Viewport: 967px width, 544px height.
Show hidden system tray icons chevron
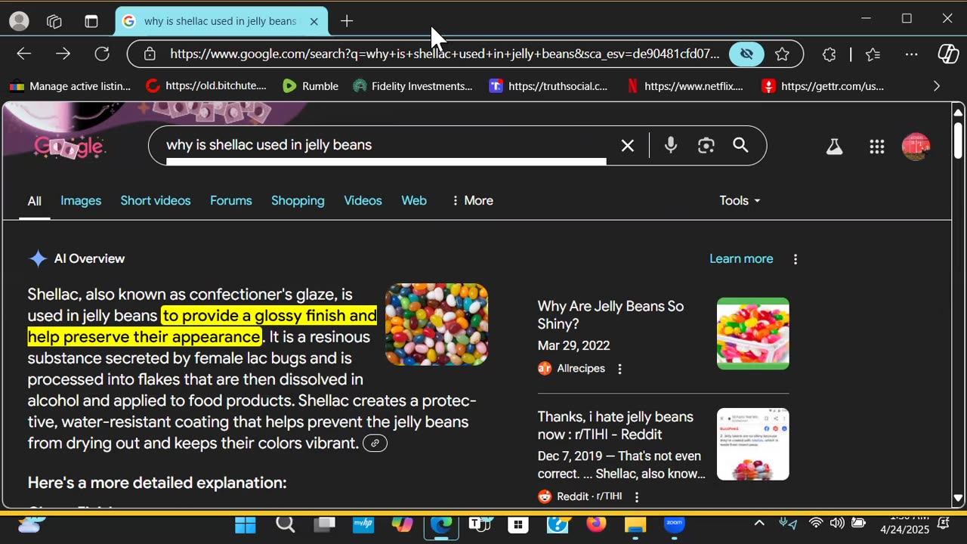click(759, 523)
